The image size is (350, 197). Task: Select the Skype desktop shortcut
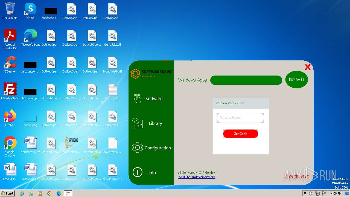point(30,11)
